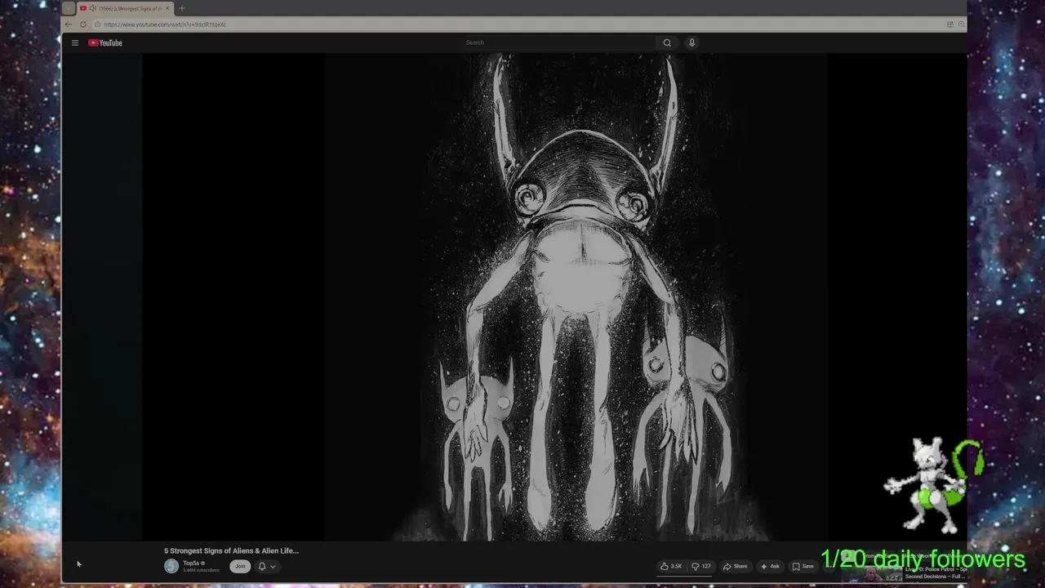The height and width of the screenshot is (588, 1045).
Task: Go to YouTube home via logo
Action: 105,42
